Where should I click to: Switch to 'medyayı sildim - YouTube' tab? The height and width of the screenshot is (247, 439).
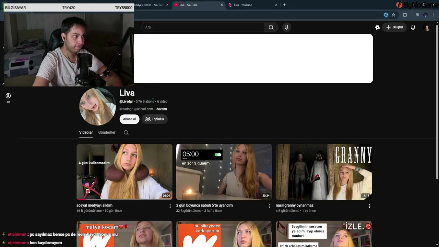click(x=149, y=5)
